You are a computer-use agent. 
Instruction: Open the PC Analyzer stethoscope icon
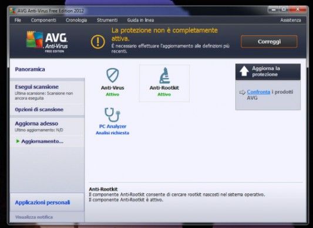pyautogui.click(x=112, y=115)
